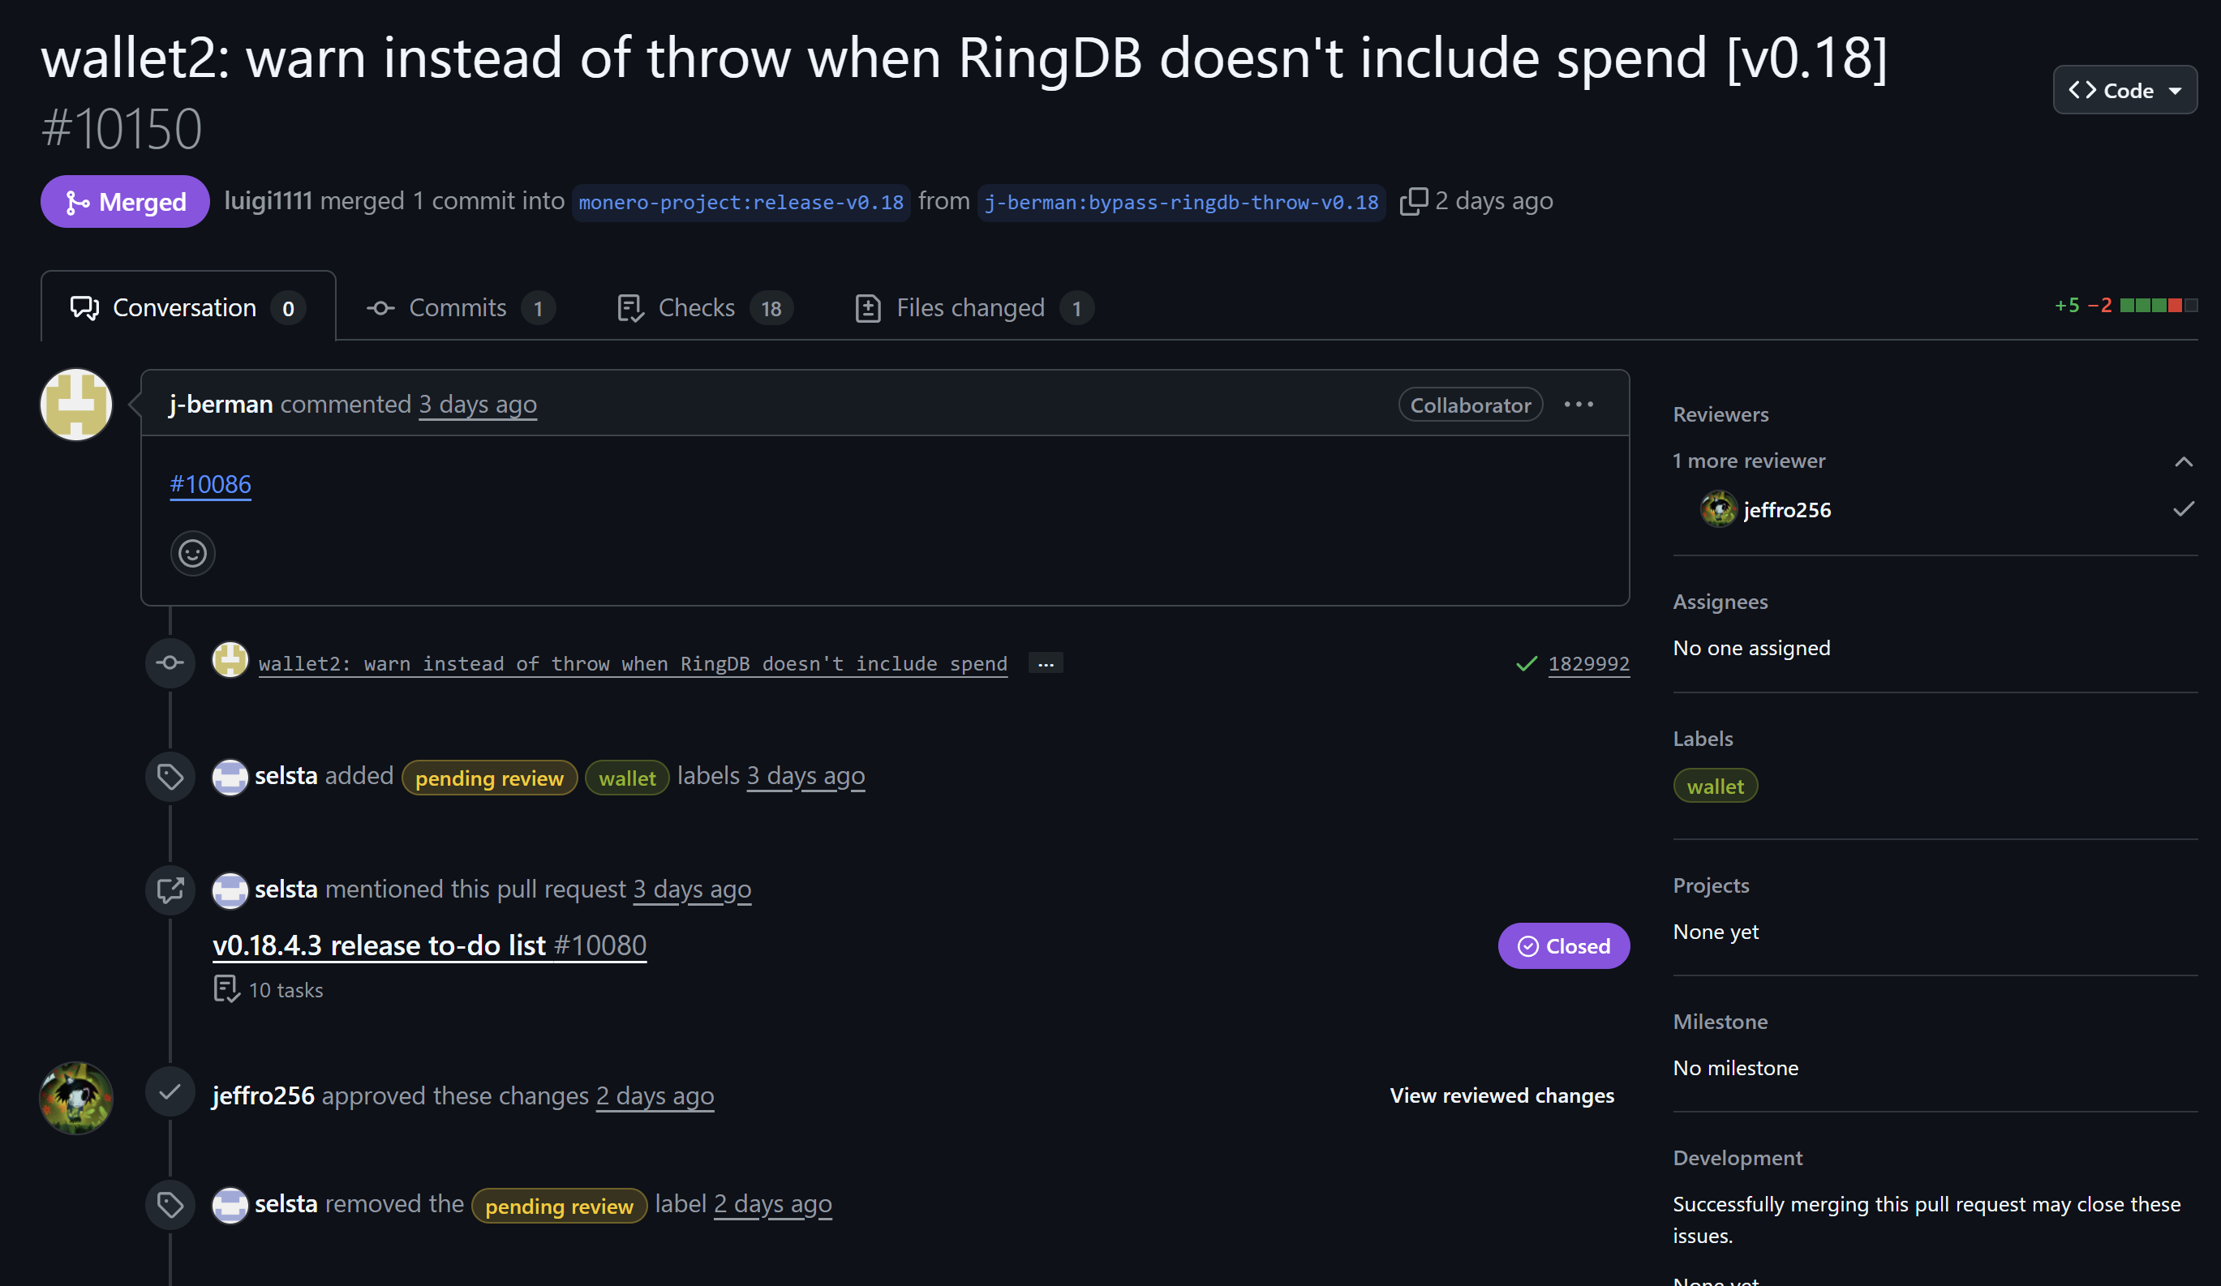This screenshot has width=2221, height=1286.
Task: Click the green commit status checkmark
Action: [1526, 663]
